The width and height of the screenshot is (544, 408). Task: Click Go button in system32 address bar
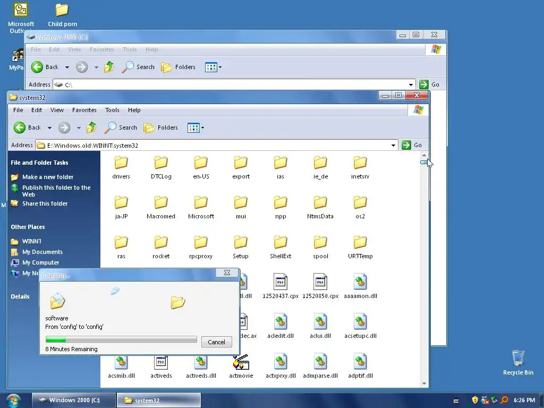click(x=412, y=145)
